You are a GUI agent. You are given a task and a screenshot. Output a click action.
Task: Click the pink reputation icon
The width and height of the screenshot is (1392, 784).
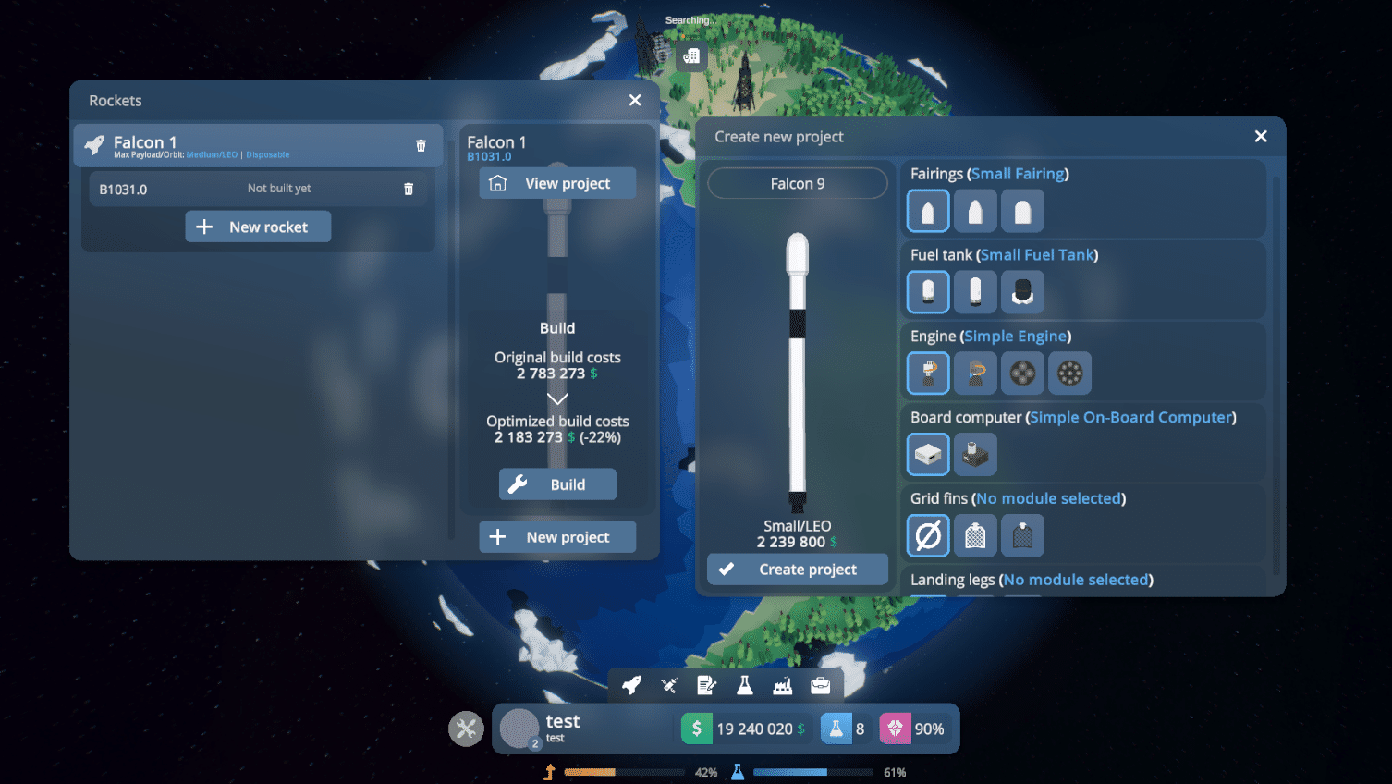(895, 729)
